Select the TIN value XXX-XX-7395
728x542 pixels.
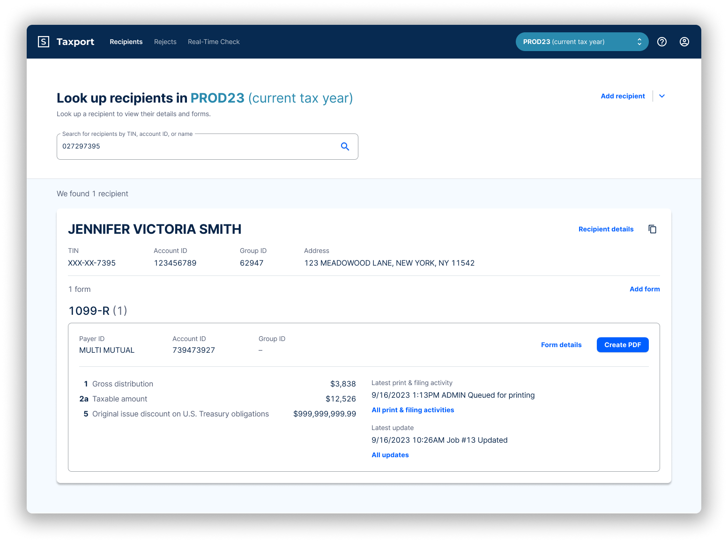coord(92,263)
